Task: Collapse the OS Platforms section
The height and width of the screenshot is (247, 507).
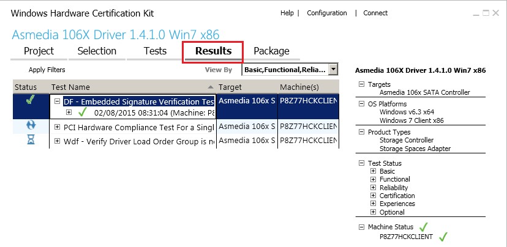Action: [x=361, y=104]
